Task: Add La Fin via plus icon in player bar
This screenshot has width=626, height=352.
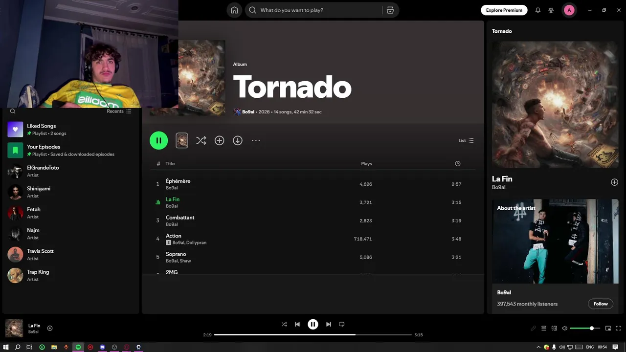Action: pos(50,329)
